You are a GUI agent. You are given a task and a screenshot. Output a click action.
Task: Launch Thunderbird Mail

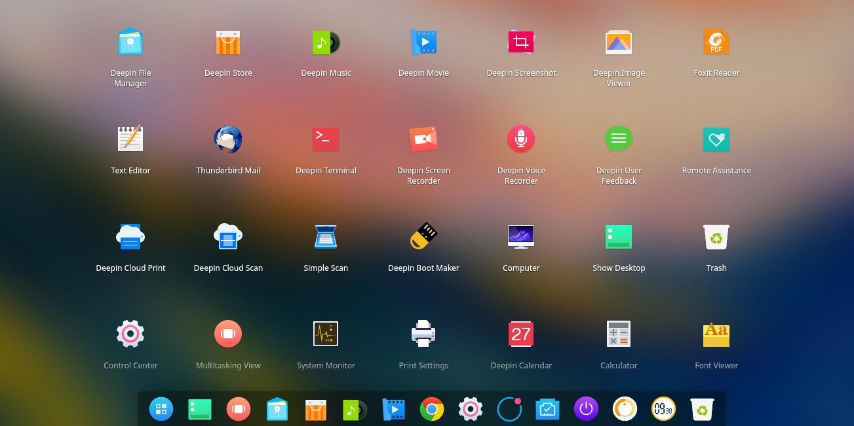(x=228, y=140)
